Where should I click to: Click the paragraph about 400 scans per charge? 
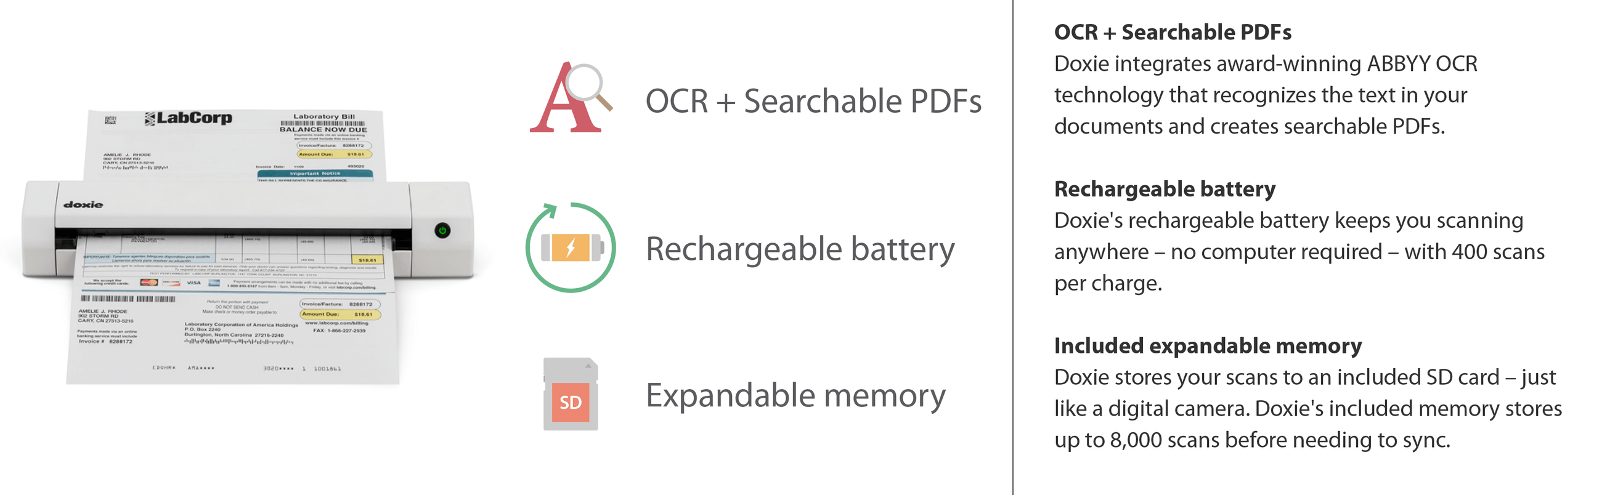[1298, 252]
